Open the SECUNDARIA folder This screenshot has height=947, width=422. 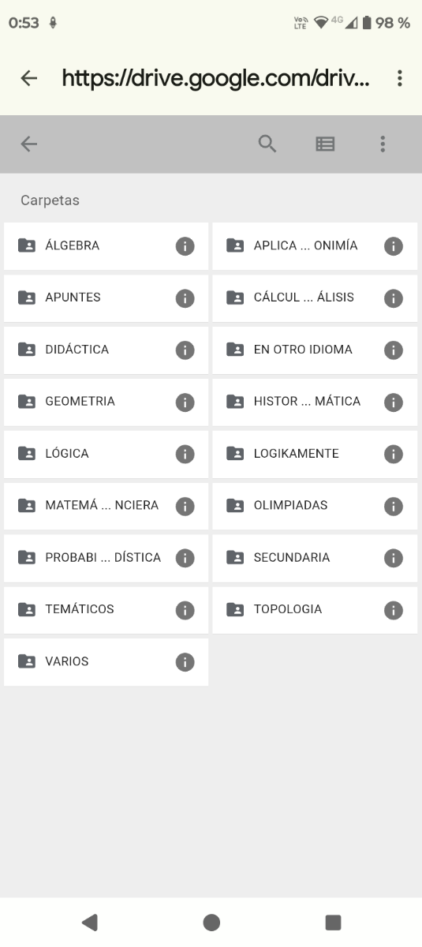(x=315, y=558)
